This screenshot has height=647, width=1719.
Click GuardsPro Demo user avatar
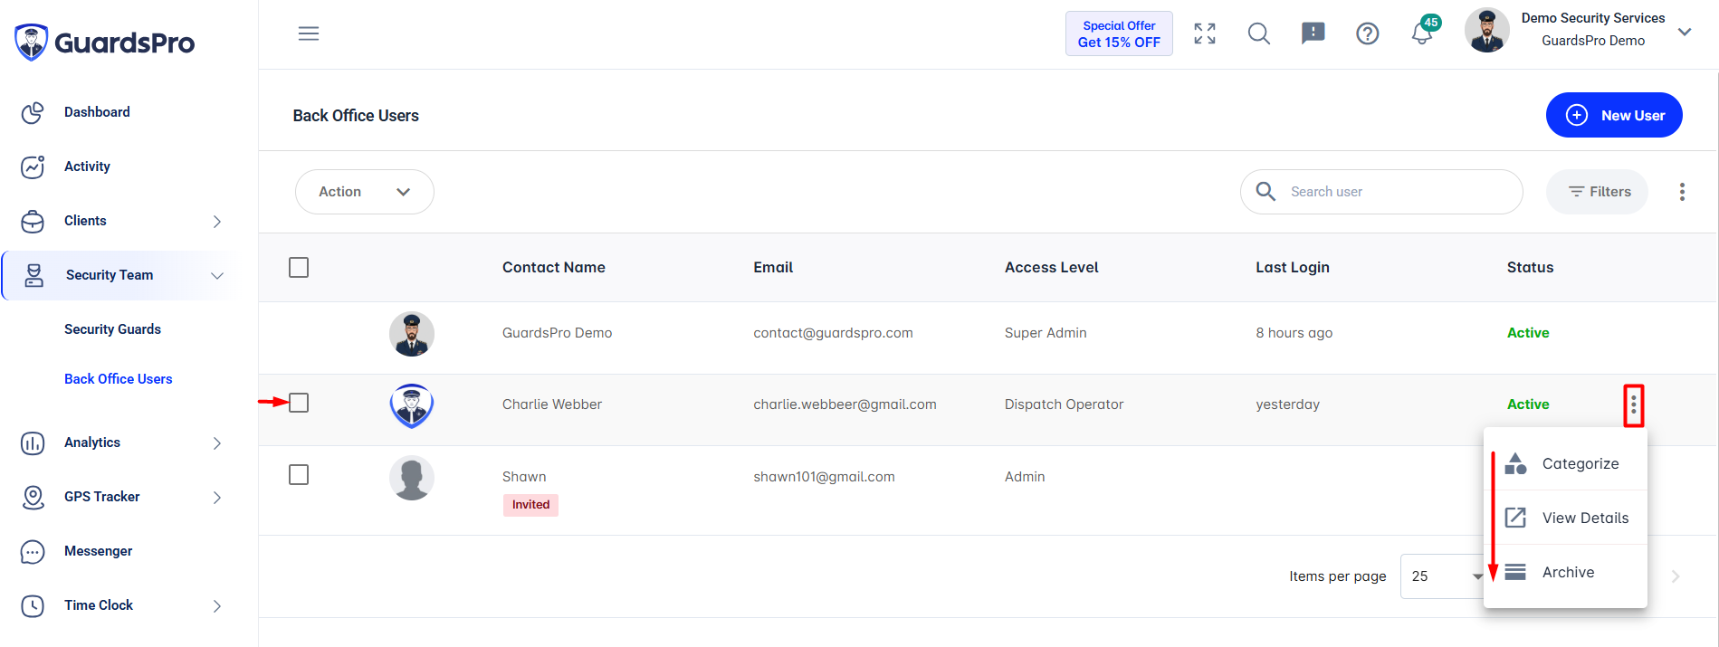coord(412,334)
